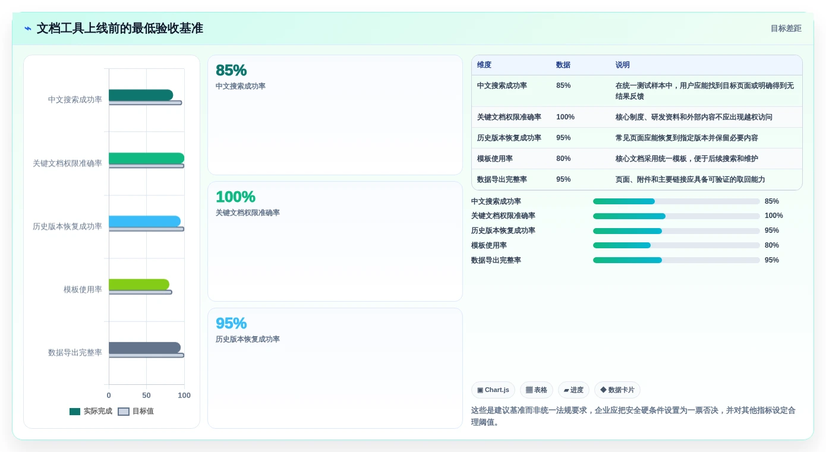The width and height of the screenshot is (826, 452).
Task: Open the 95% 历史版本恢复成功率 data card
Action: 335,368
